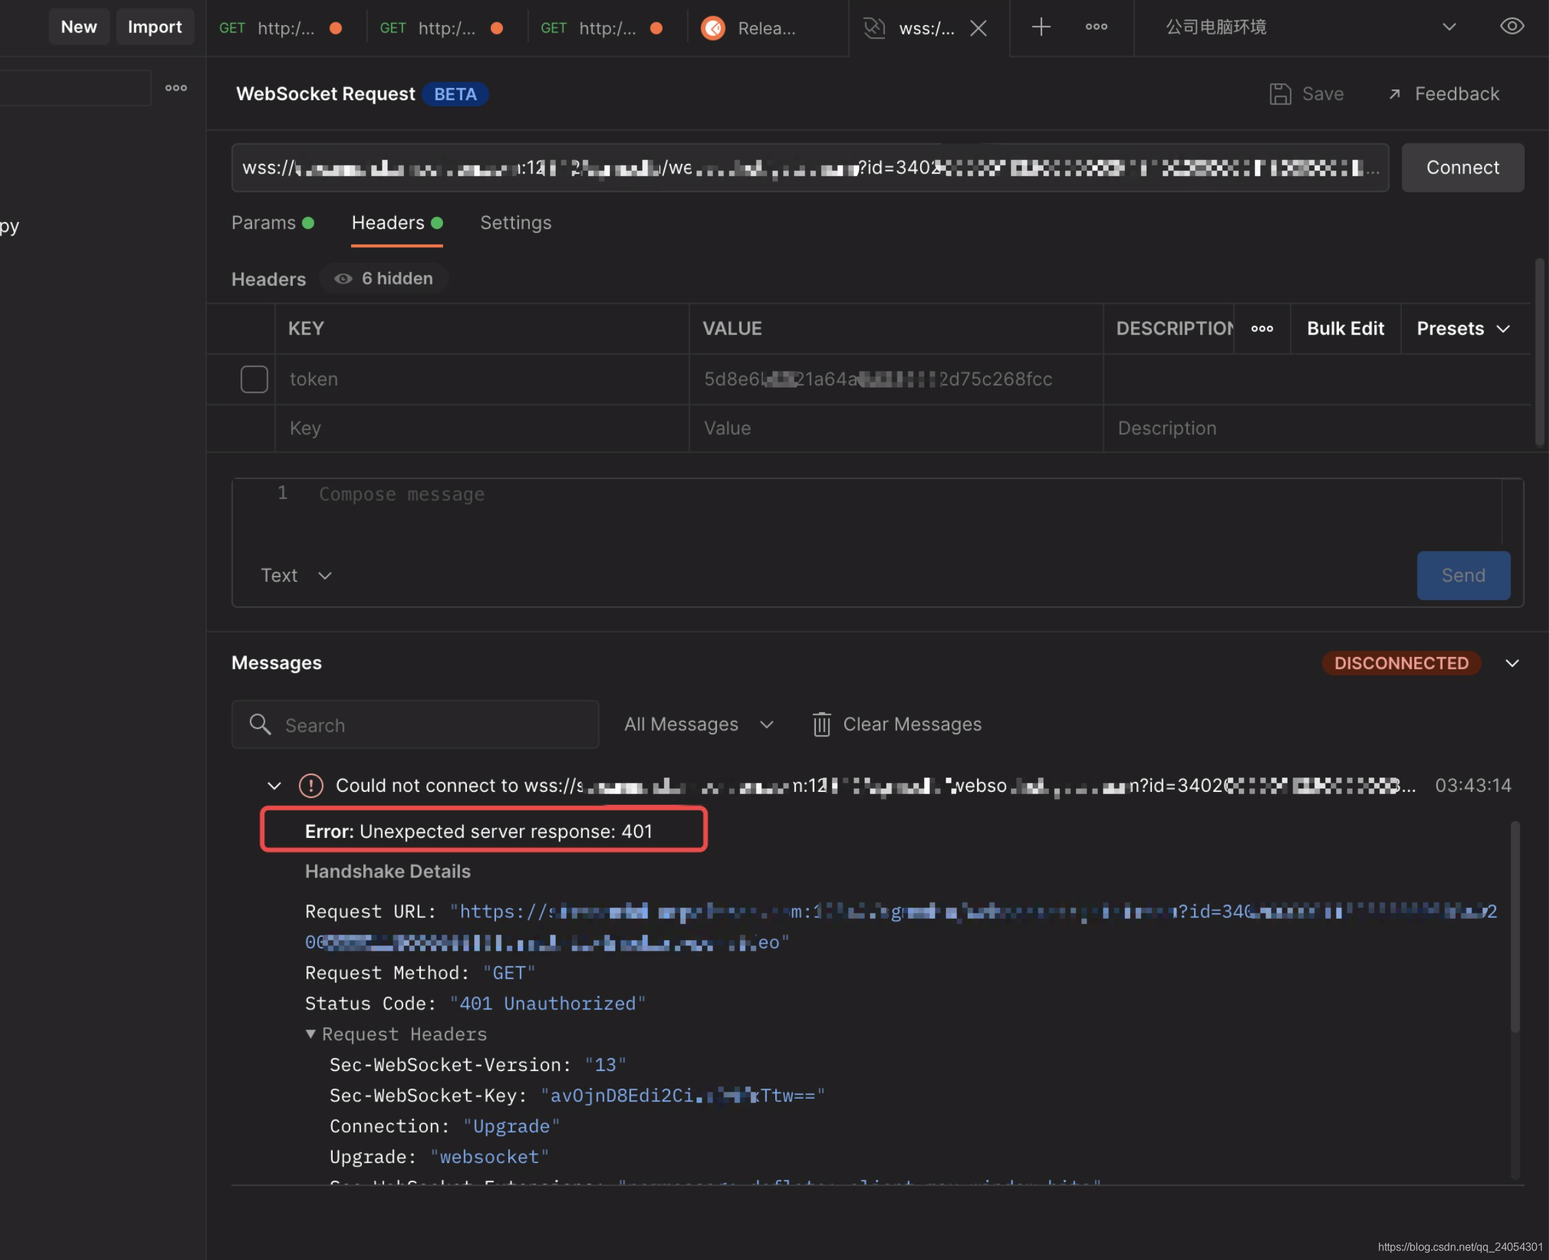This screenshot has width=1549, height=1260.
Task: Expand the connection error details chevron
Action: pyautogui.click(x=271, y=786)
